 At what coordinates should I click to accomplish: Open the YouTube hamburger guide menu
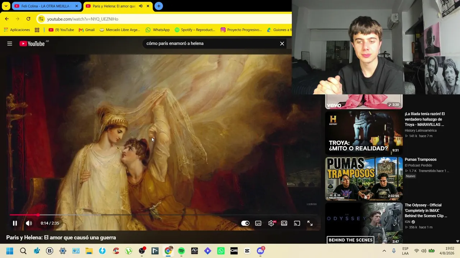tap(10, 44)
